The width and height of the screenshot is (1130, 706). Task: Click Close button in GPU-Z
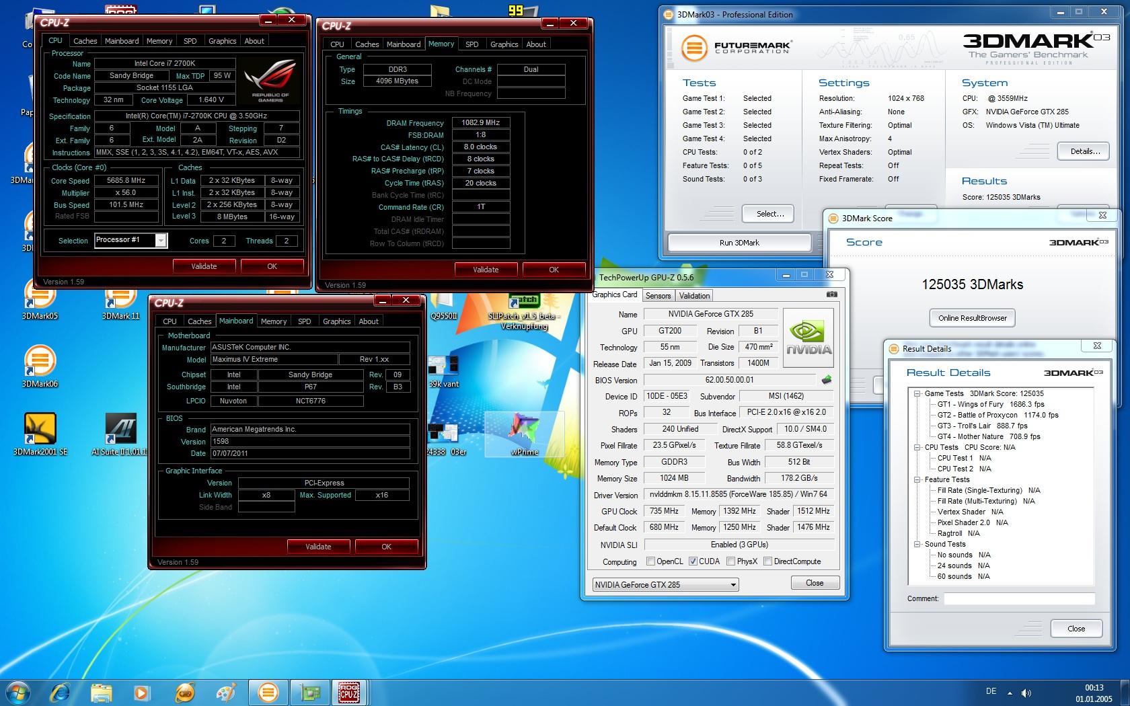pyautogui.click(x=815, y=583)
